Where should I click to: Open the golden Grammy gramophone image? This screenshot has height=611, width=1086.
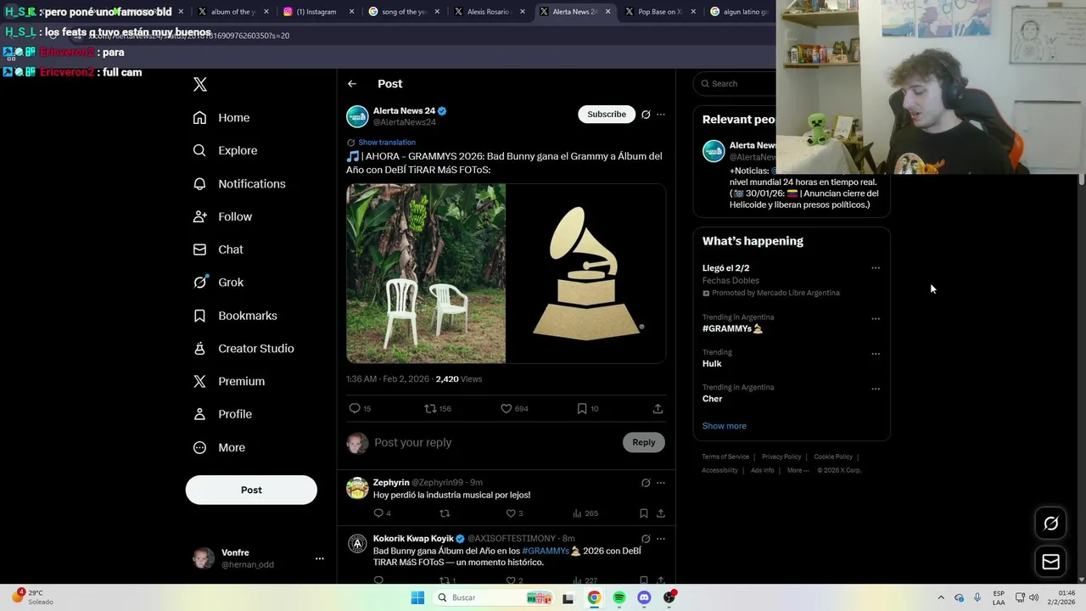point(586,273)
